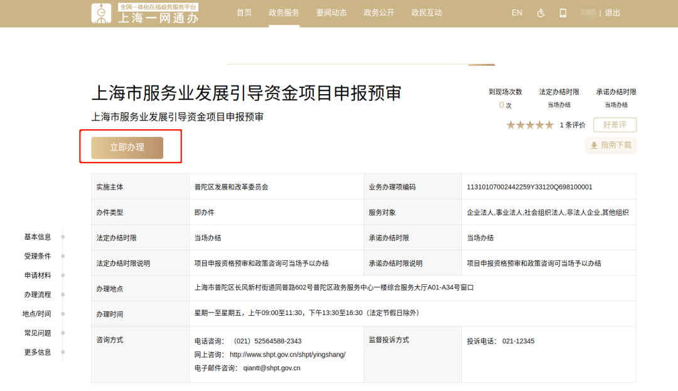The height and width of the screenshot is (391, 678).
Task: Click the 上海一网通办 logo icon
Action: [102, 13]
